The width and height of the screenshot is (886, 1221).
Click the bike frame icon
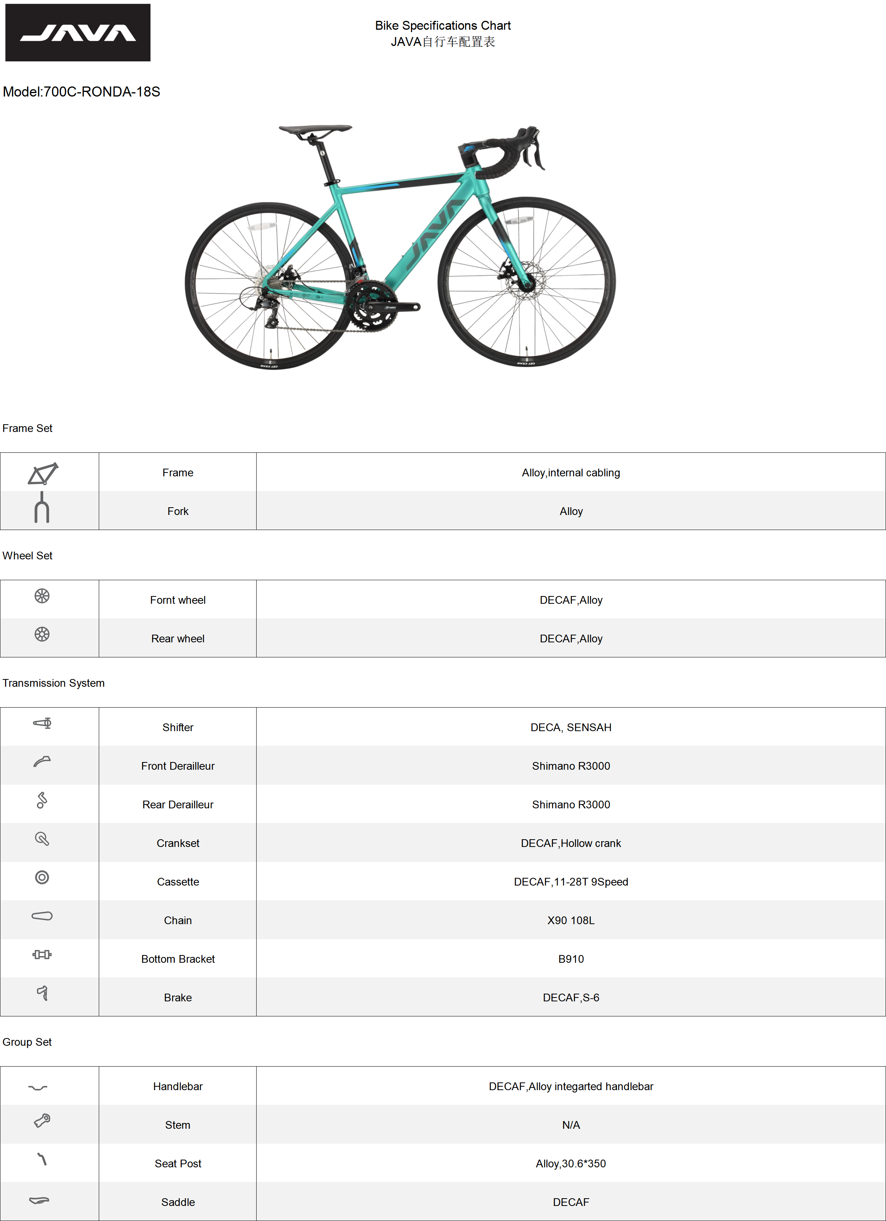[43, 474]
